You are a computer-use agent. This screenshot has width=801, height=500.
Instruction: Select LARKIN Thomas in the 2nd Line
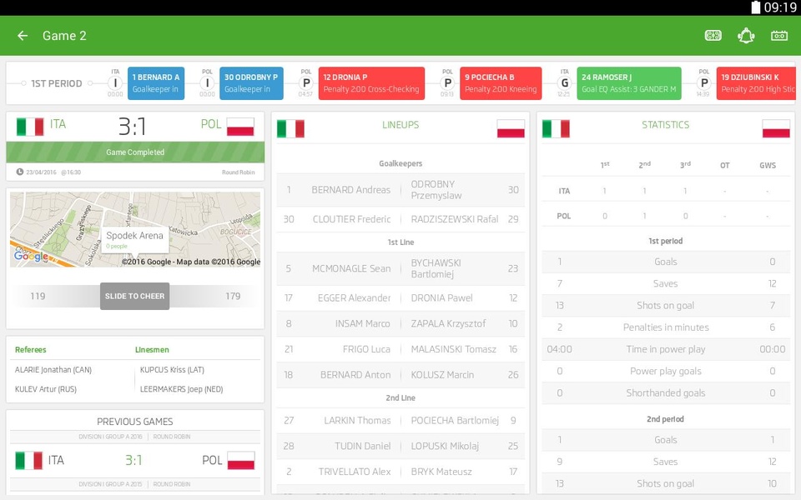[x=357, y=420]
